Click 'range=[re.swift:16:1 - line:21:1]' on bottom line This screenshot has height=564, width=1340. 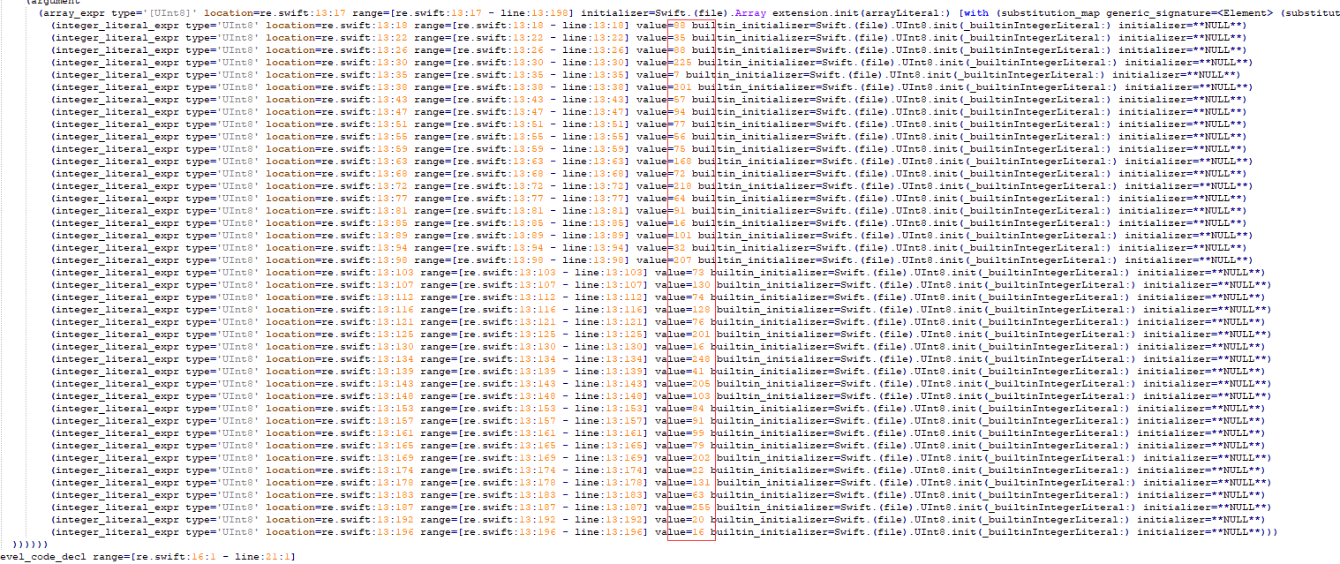coord(194,557)
